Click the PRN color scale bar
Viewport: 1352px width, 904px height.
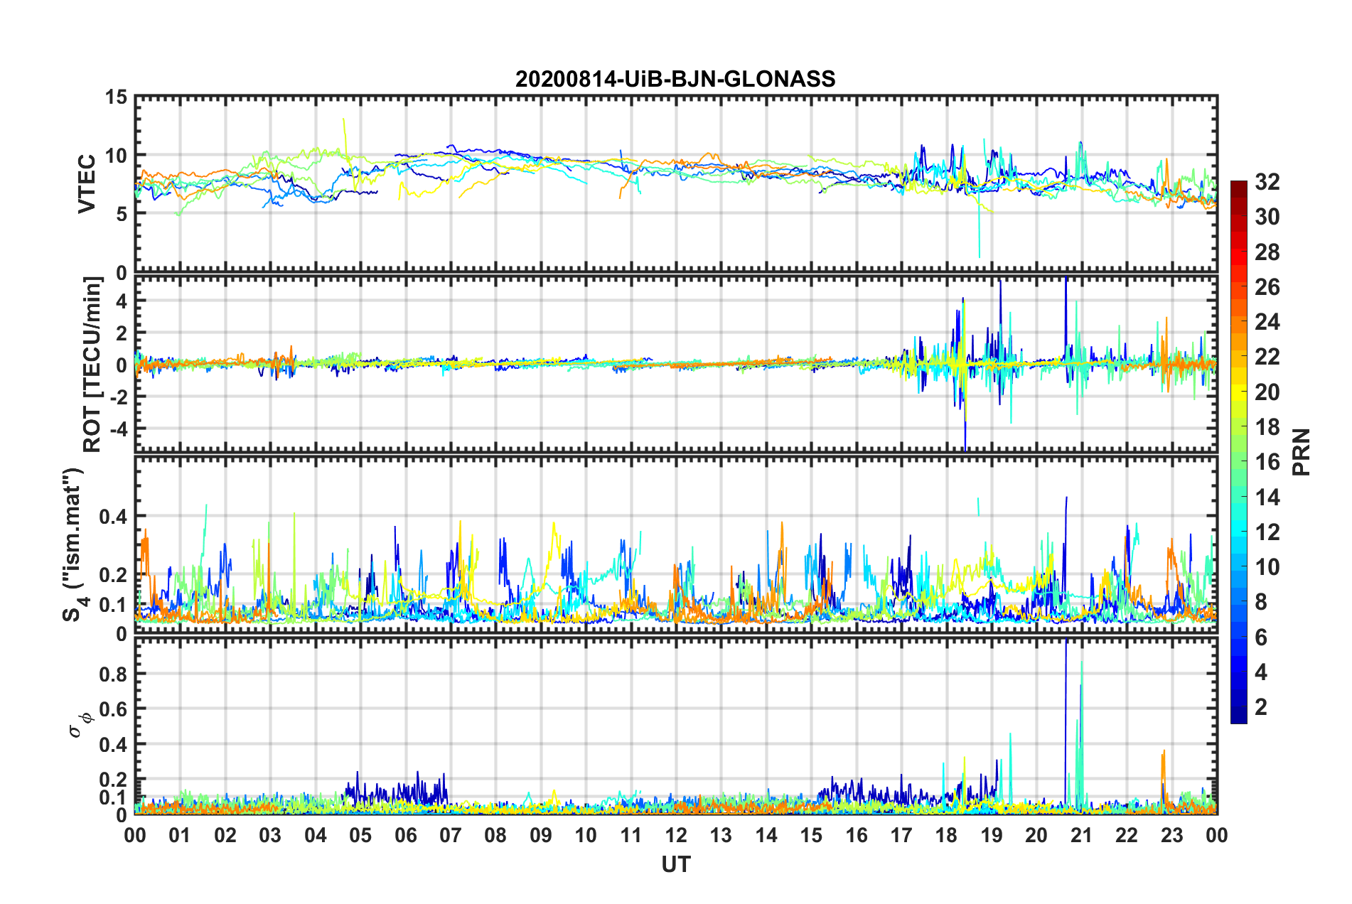(x=1239, y=453)
